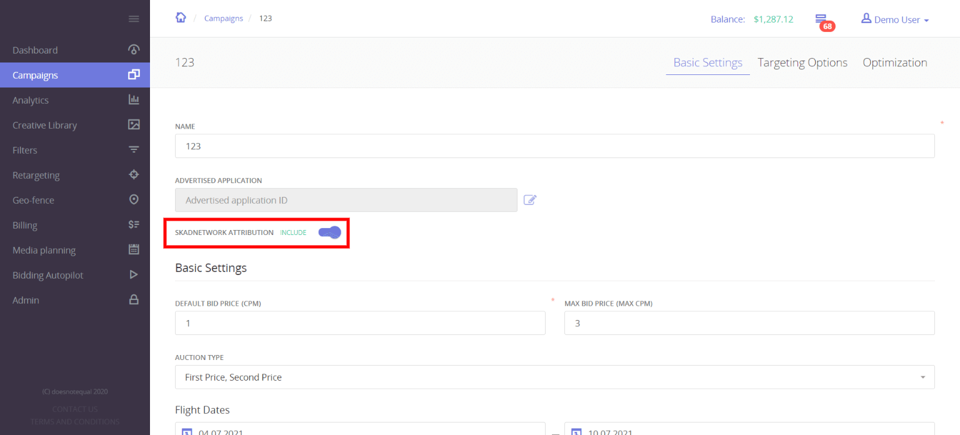Open Geo-fence in the sidebar
This screenshot has width=960, height=435.
[75, 200]
